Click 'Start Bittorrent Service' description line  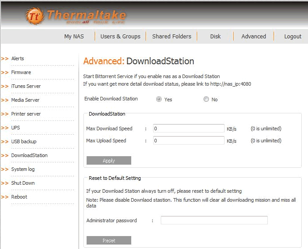coord(151,76)
